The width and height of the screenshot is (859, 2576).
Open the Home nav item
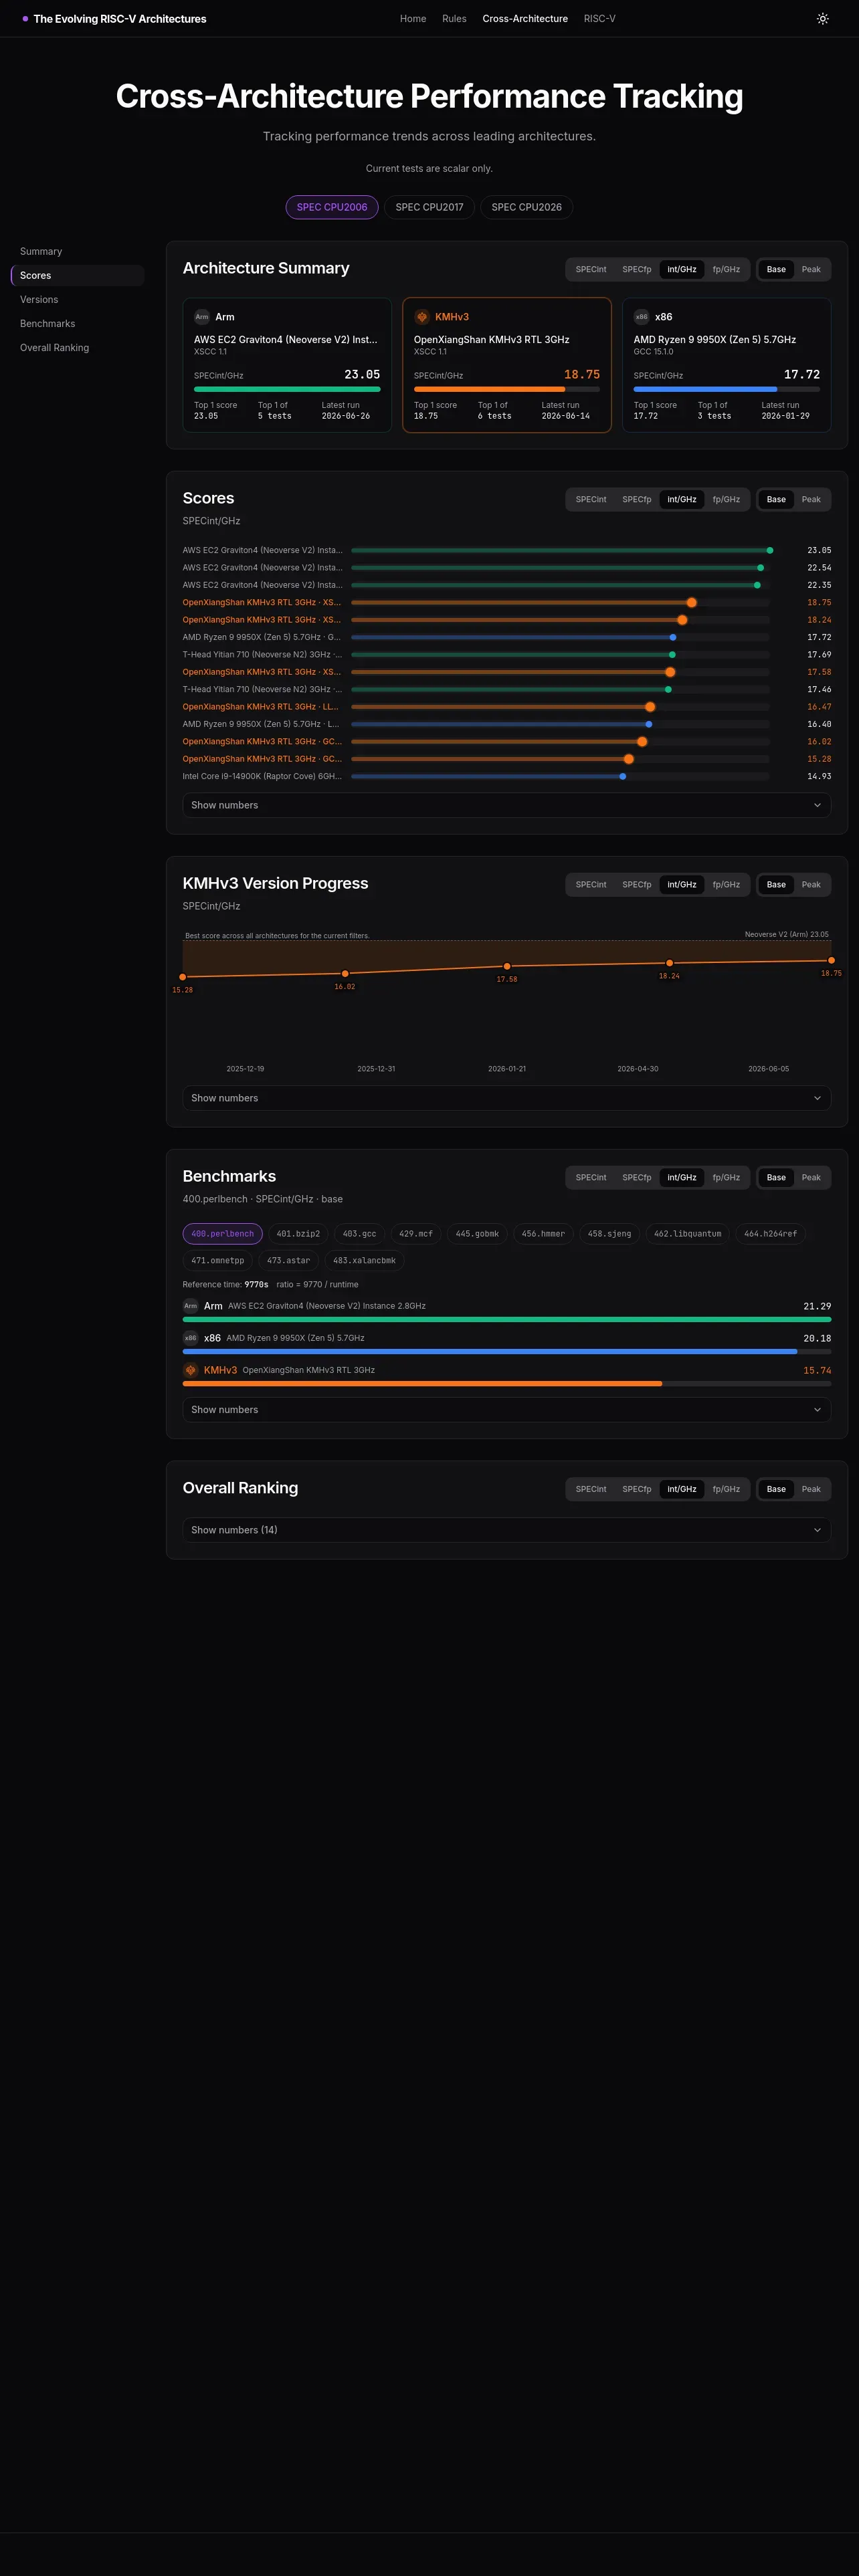coord(413,19)
